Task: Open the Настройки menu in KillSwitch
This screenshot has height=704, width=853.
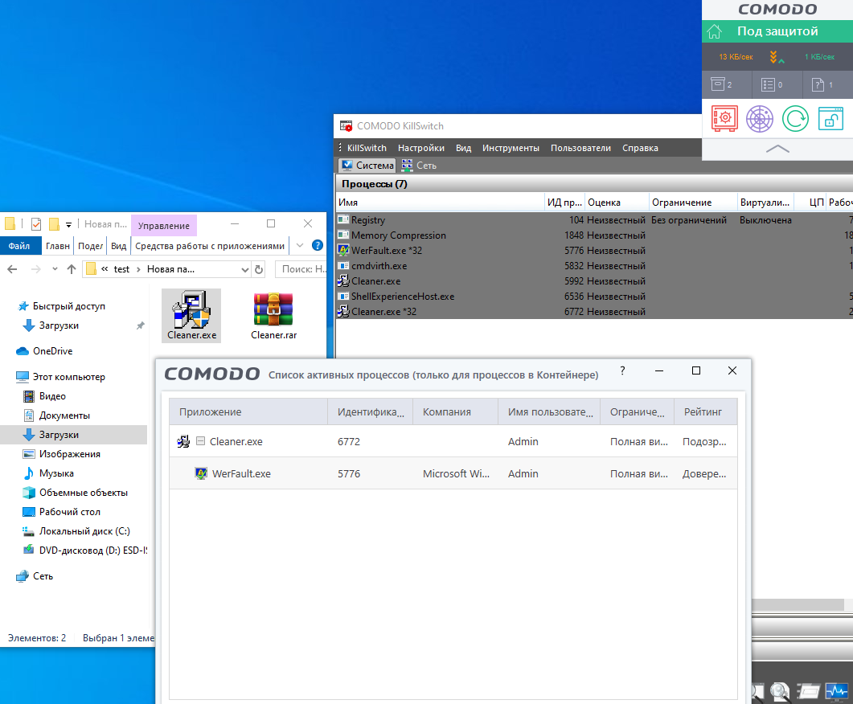Action: point(421,148)
